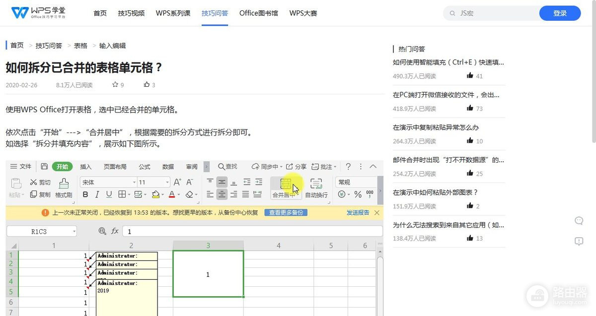Collapse the ribbon with the caret icon

tap(373, 167)
